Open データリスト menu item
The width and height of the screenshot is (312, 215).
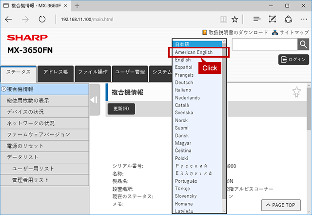point(44,157)
